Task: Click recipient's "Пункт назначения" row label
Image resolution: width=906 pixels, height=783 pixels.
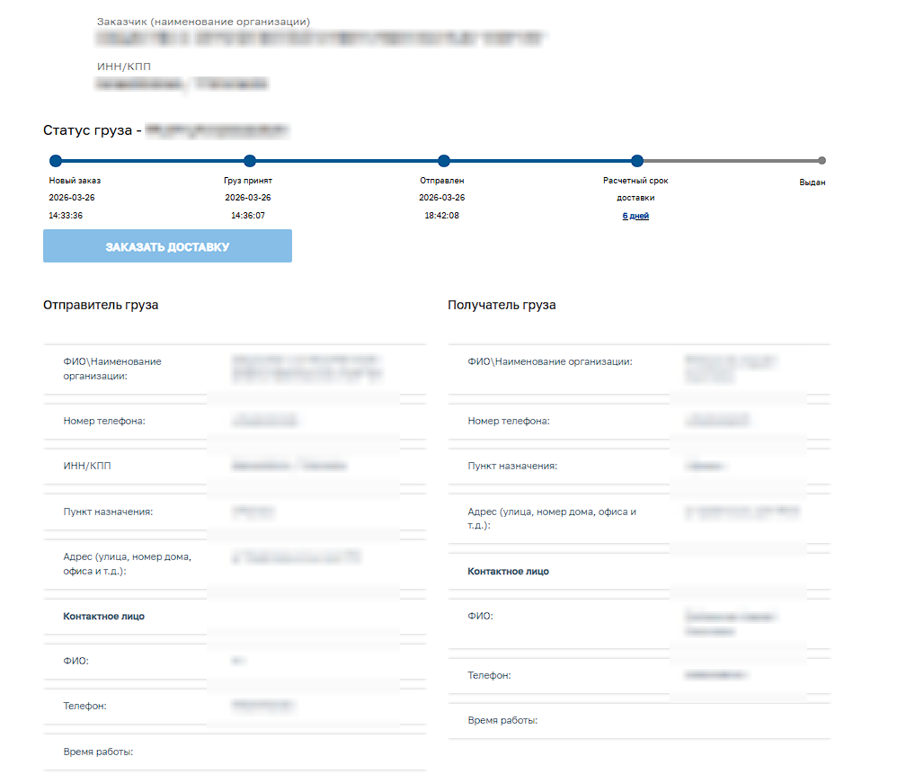Action: point(512,466)
